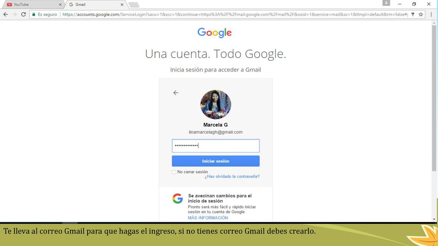Click the Marcela G name text
This screenshot has height=246, width=438.
(216, 125)
